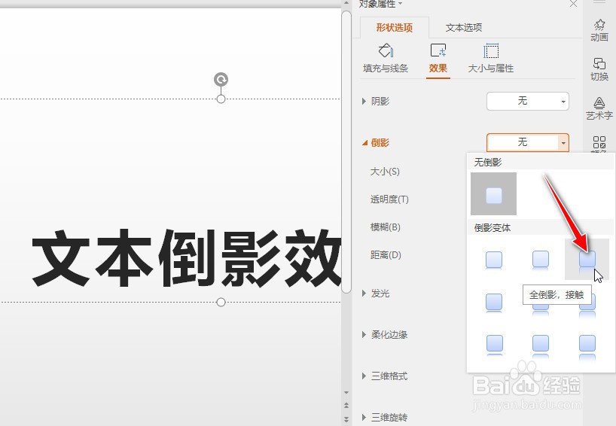Expand the 发光 glow section
This screenshot has height=426, width=616.
[x=376, y=294]
